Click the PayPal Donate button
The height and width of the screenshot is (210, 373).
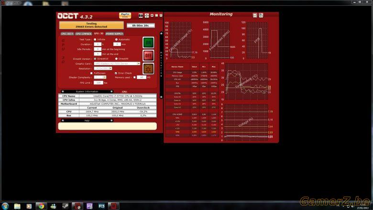(x=125, y=15)
